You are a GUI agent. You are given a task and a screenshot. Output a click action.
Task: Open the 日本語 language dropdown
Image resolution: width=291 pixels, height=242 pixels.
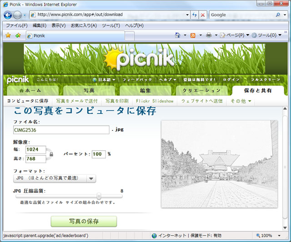[x=104, y=80]
